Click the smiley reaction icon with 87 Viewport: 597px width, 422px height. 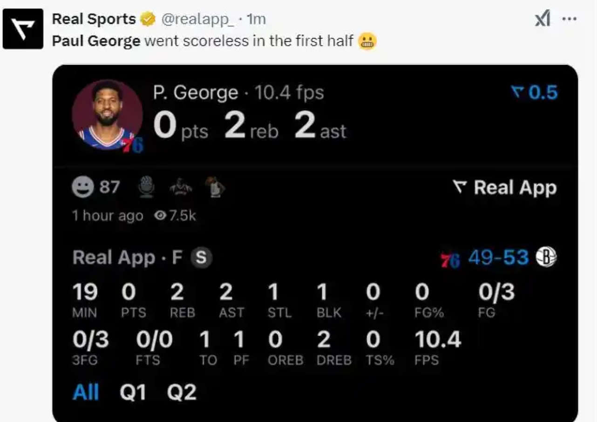(x=82, y=188)
